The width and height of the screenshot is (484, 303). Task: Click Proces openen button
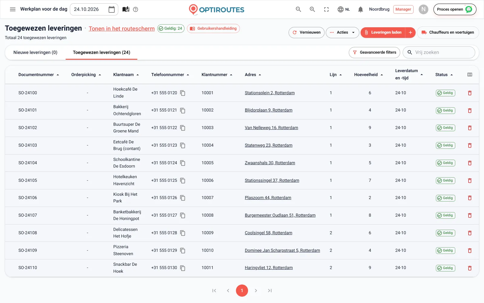[455, 9]
